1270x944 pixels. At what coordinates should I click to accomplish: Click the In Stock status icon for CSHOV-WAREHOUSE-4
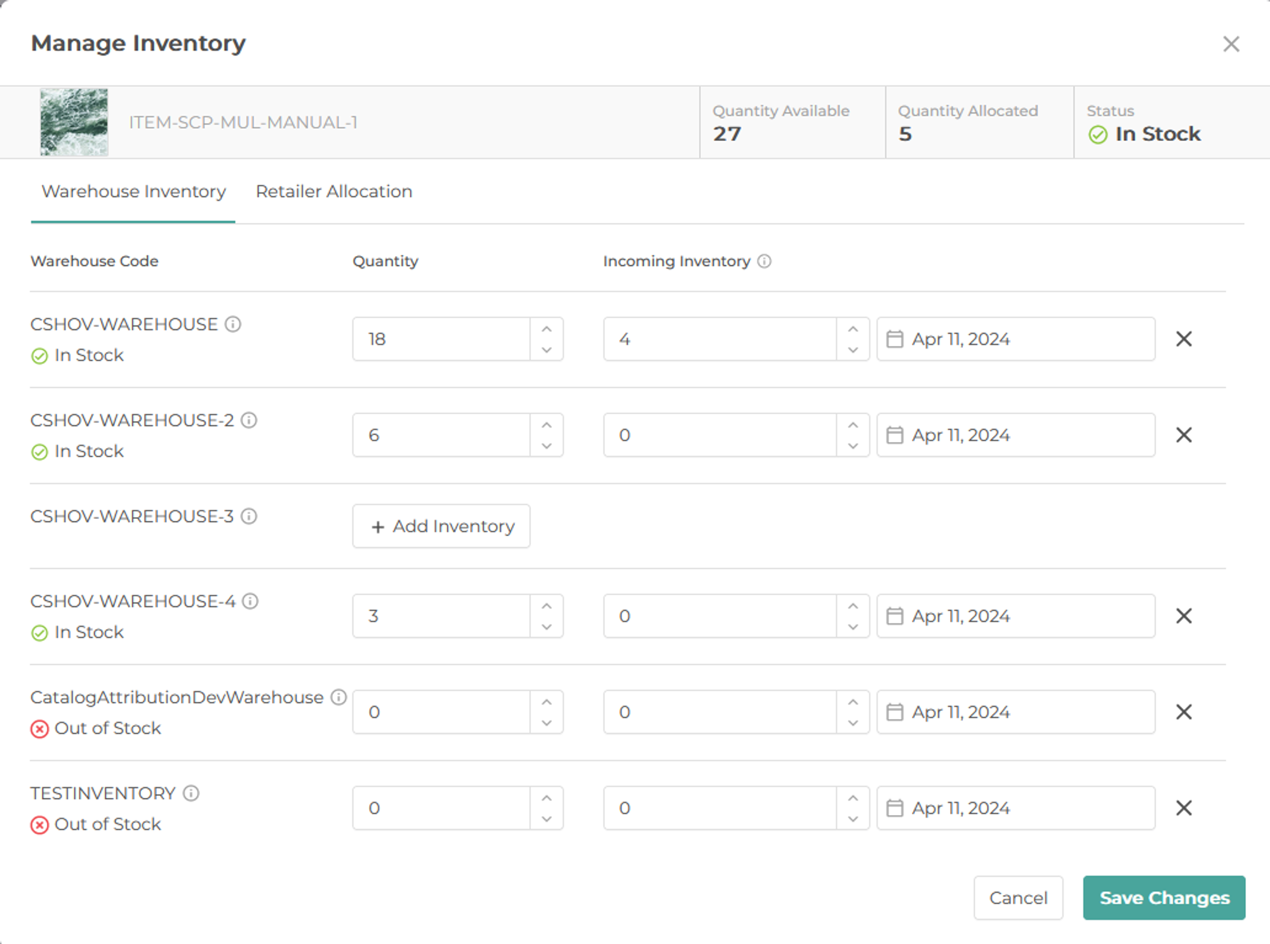[40, 632]
